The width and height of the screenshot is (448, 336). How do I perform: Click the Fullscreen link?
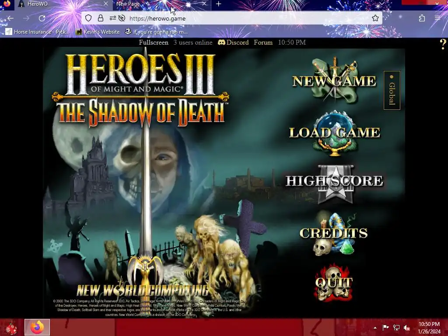point(154,42)
